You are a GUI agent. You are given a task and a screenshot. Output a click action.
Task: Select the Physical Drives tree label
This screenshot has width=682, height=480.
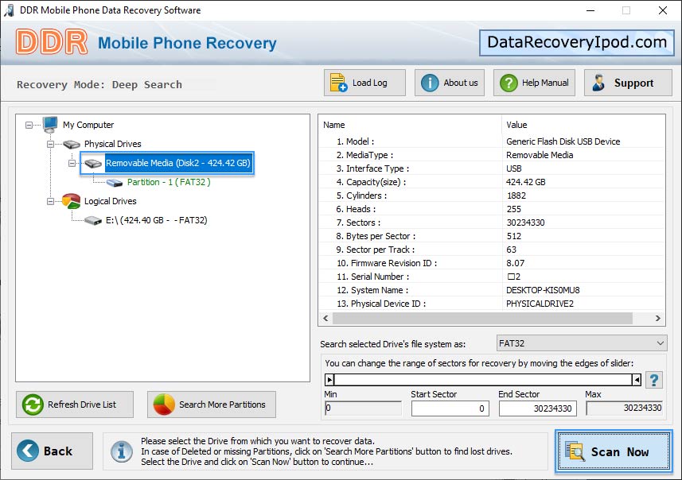[x=113, y=144]
